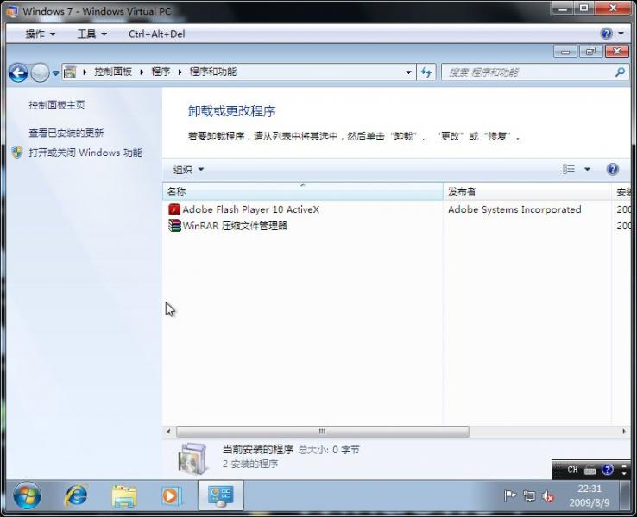Image resolution: width=637 pixels, height=517 pixels.
Task: Sort list by 发布者 column header
Action: (x=527, y=191)
